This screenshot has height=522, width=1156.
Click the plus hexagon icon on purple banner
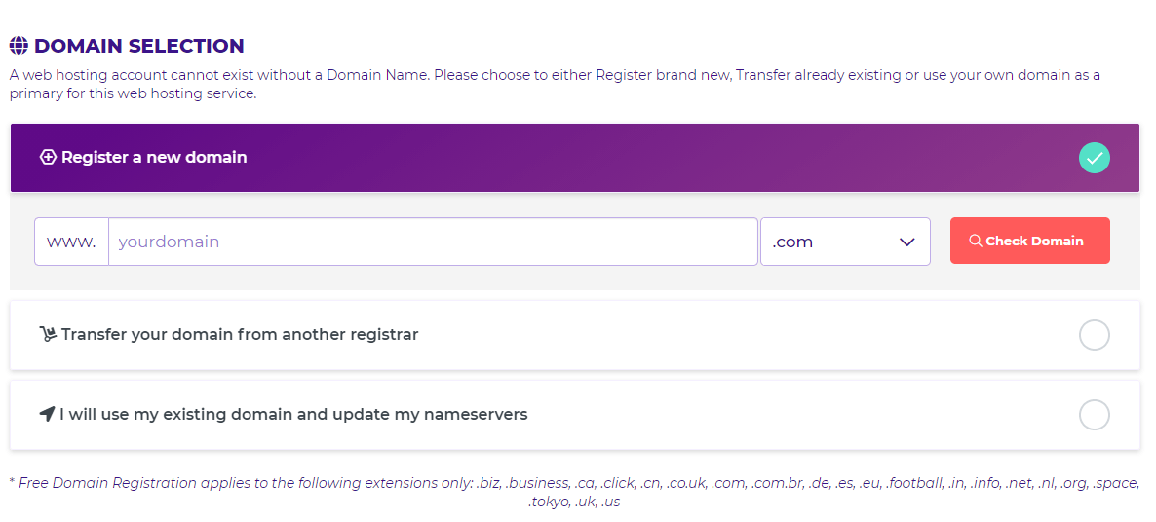tap(48, 157)
